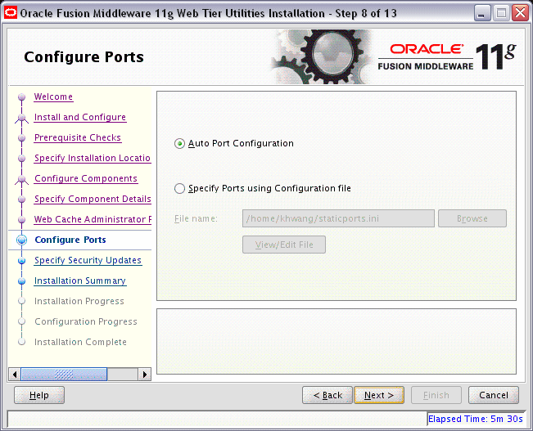Open Configure Components step link
533x431 pixels.
pyautogui.click(x=86, y=178)
